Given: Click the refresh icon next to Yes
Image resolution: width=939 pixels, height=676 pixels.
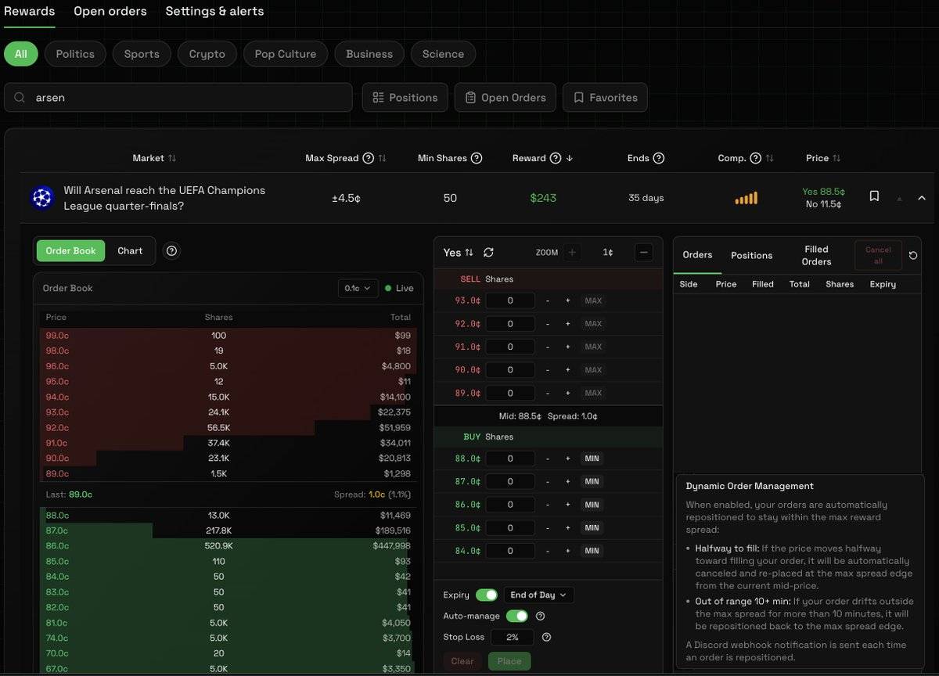Looking at the screenshot, I should tap(488, 252).
